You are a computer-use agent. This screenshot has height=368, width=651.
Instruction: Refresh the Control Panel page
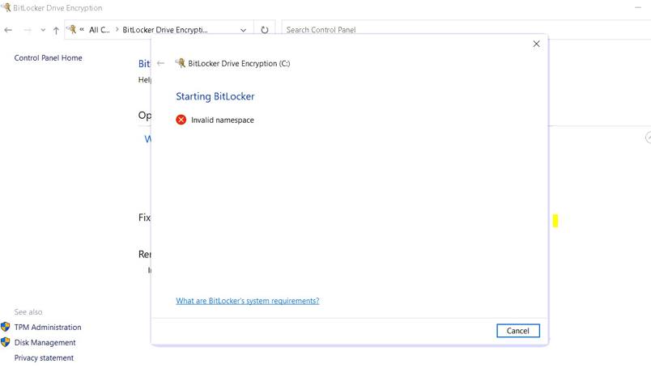click(x=265, y=30)
